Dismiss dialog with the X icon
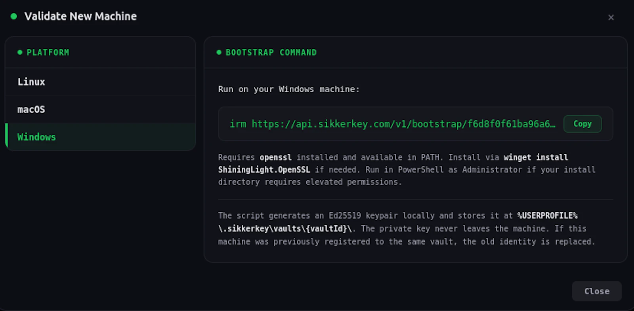The image size is (634, 311). click(x=611, y=17)
